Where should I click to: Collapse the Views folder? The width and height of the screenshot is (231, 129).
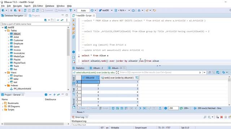[x=5, y=72]
